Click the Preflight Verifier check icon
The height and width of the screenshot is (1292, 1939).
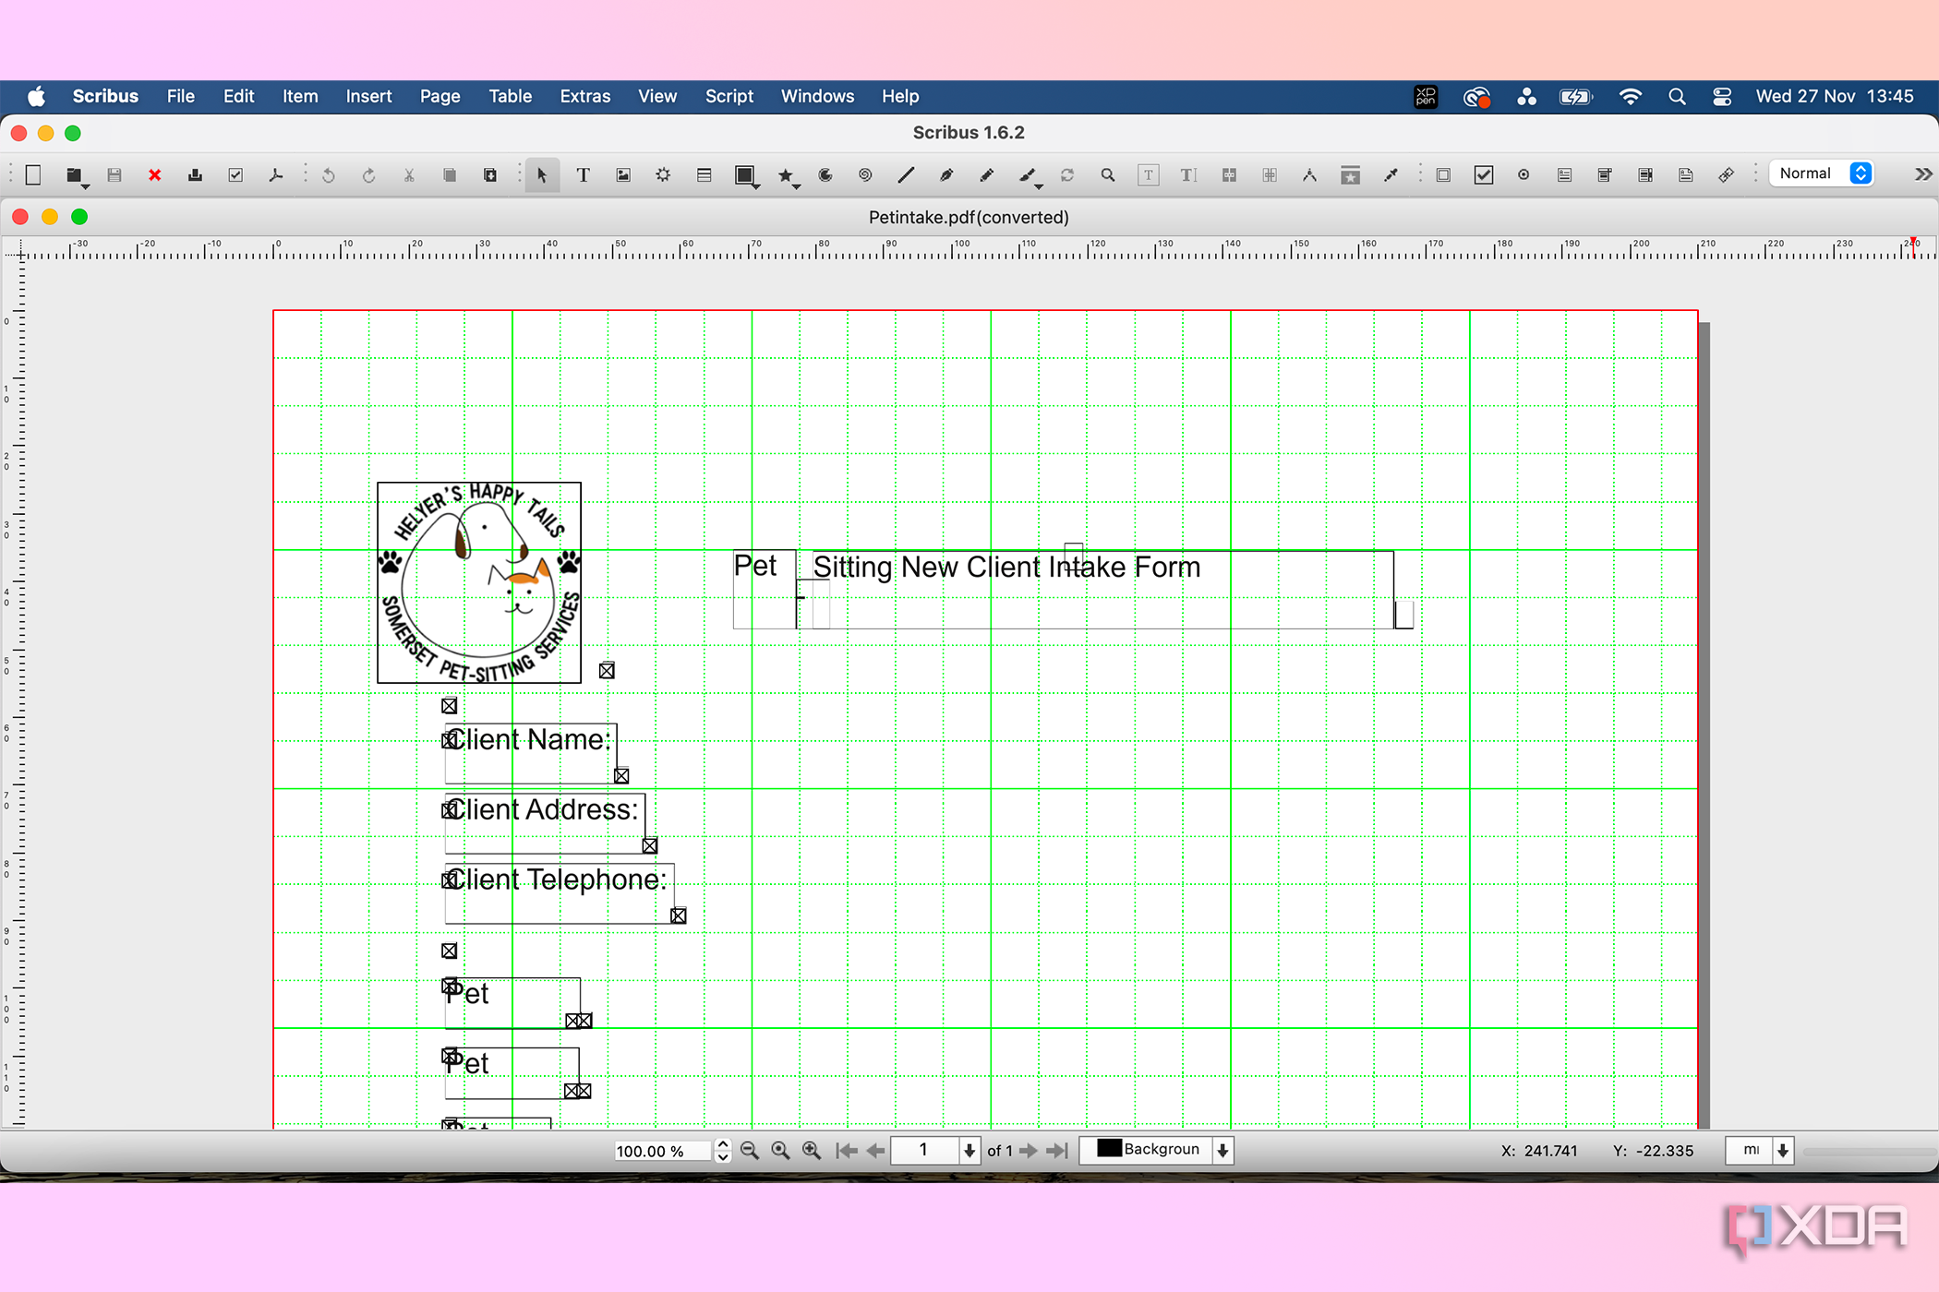tap(235, 175)
